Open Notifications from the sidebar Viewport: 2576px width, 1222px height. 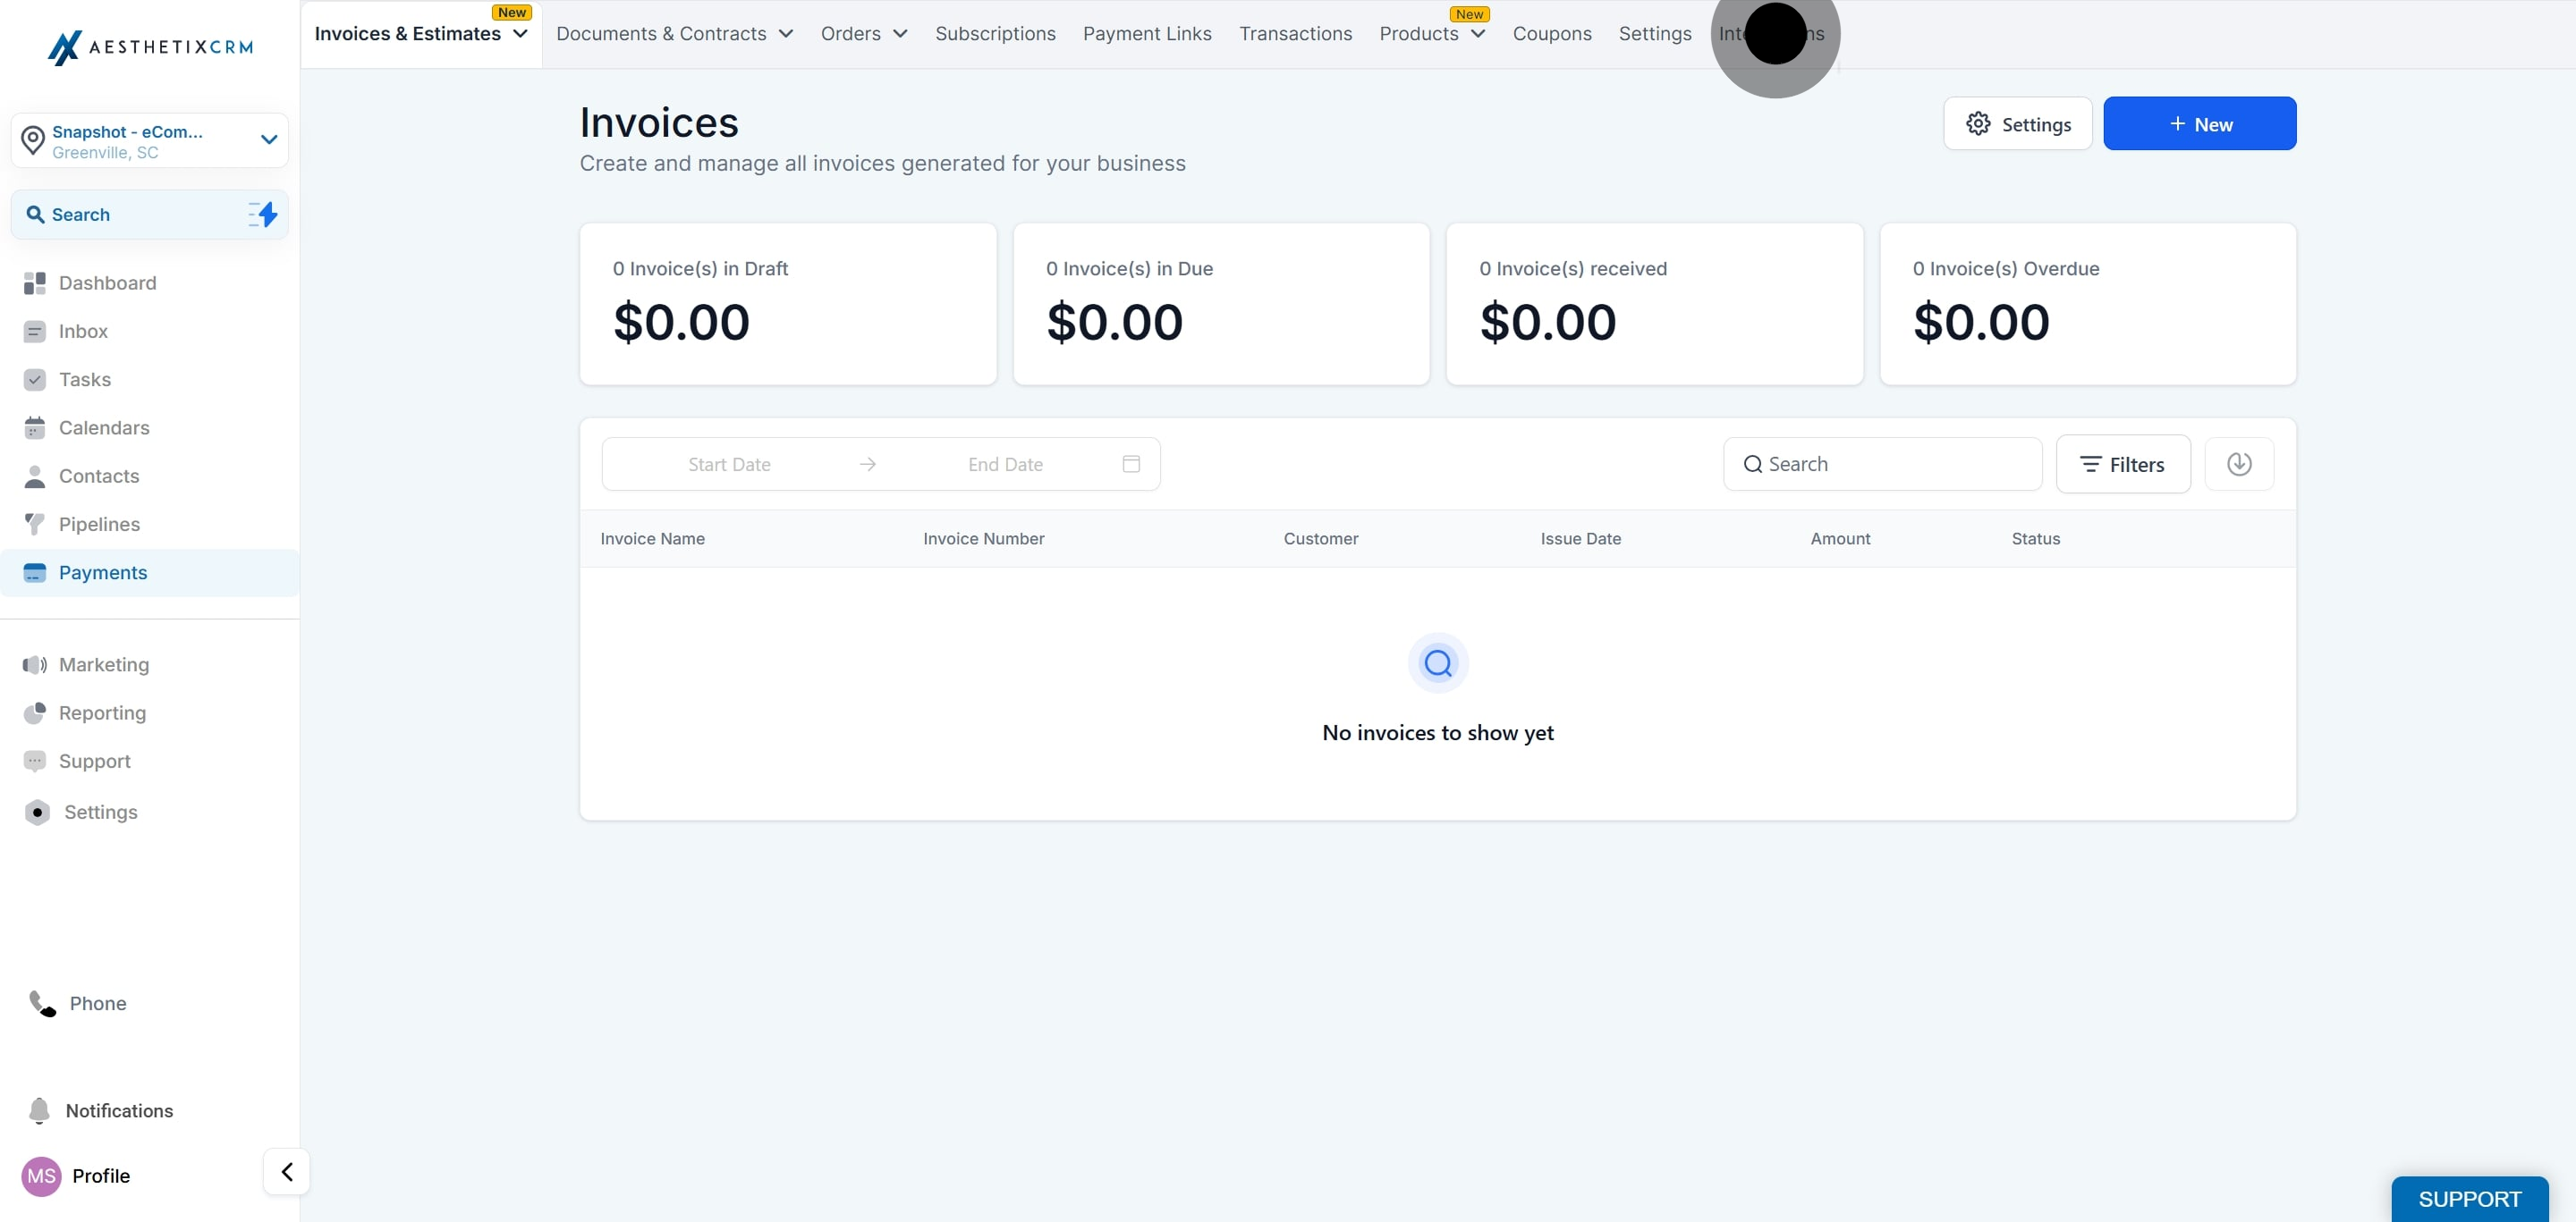[119, 1110]
